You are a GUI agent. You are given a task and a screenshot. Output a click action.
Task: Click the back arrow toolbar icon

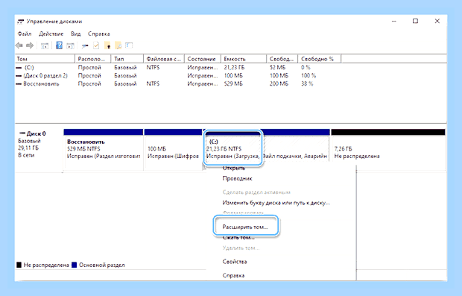(19, 45)
